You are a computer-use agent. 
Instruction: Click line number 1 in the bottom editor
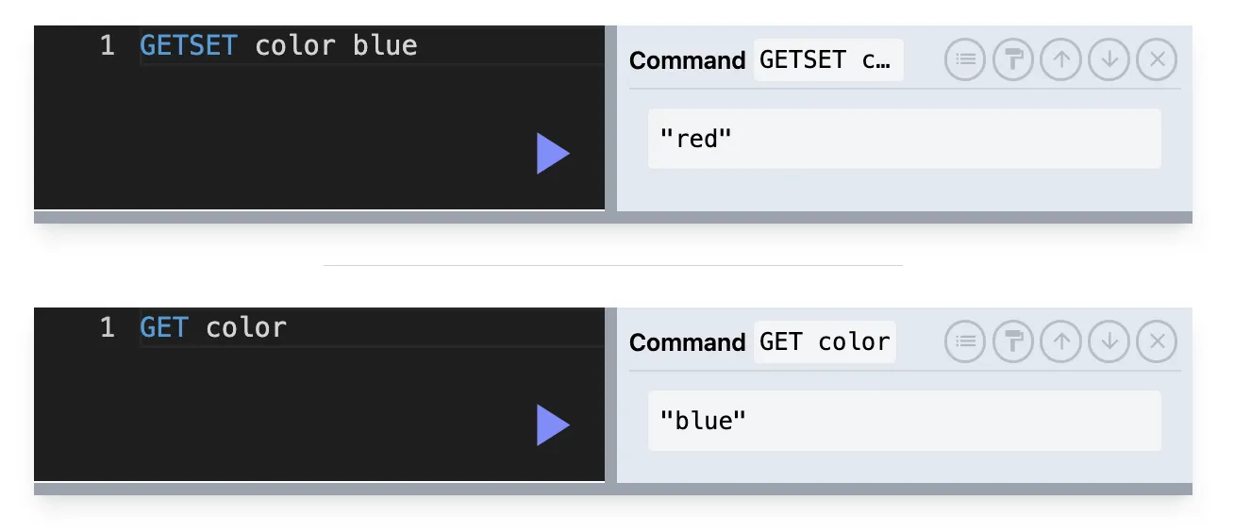[108, 327]
